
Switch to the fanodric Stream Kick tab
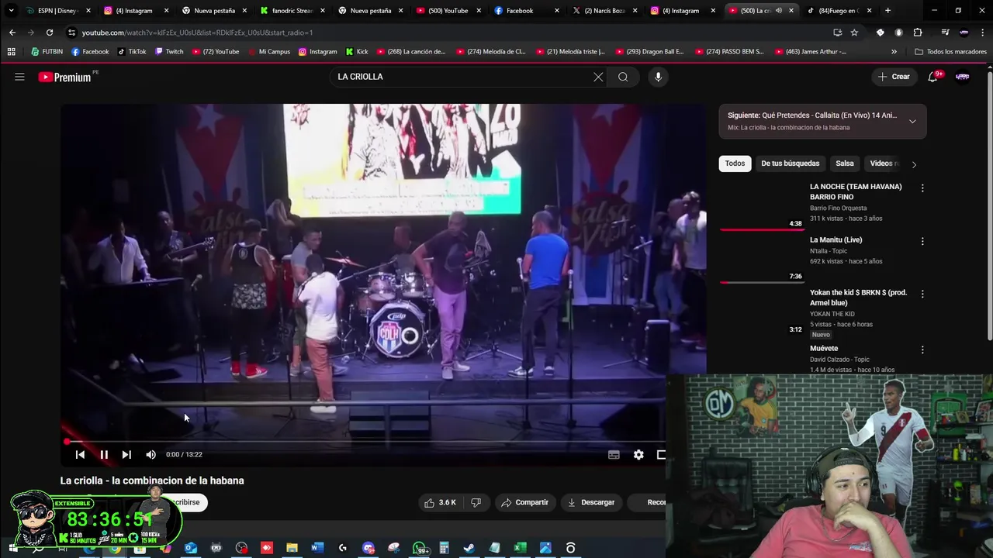292,11
